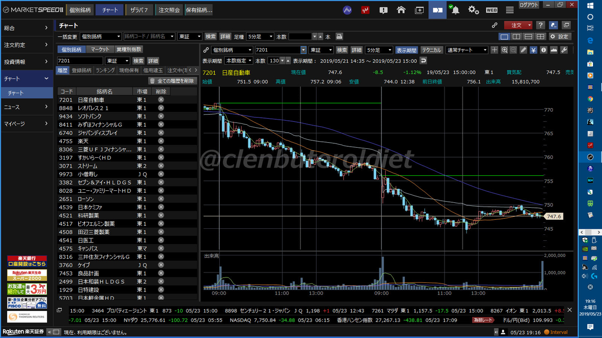
Task: Zoom in the chart with magnifier plus
Action: pyautogui.click(x=504, y=50)
